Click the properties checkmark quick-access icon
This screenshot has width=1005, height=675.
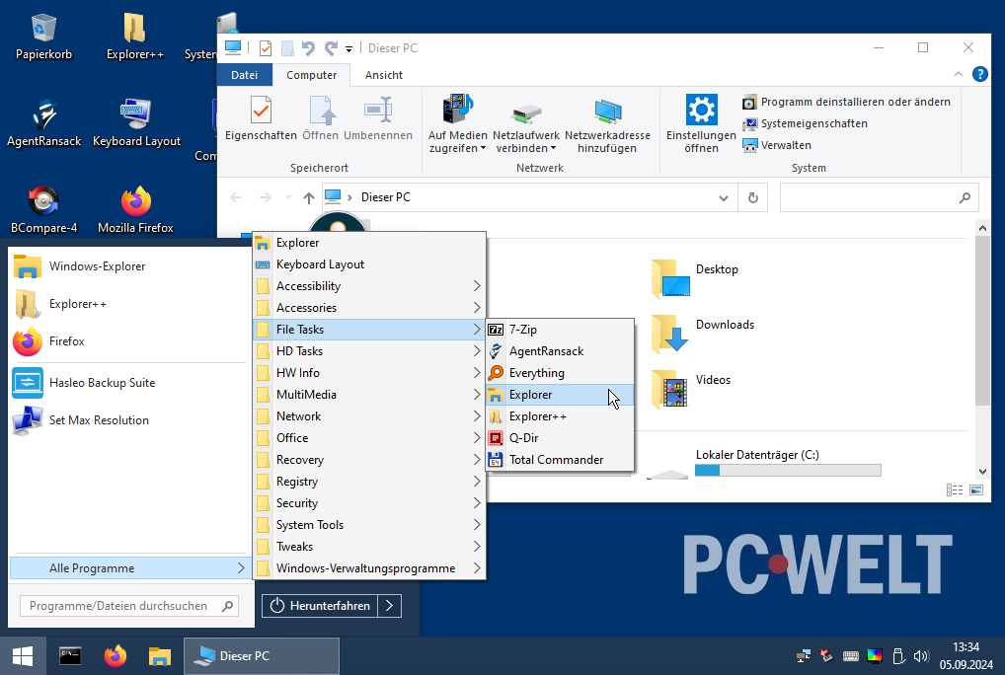266,48
